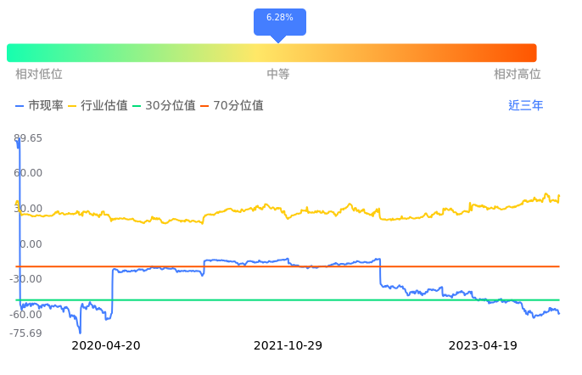The image size is (582, 375).
Task: Click the 60.00 y-axis label
Action: coord(28,173)
